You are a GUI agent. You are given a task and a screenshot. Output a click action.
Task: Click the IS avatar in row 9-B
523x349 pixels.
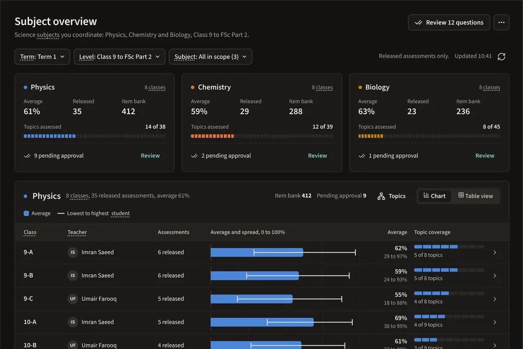73,276
